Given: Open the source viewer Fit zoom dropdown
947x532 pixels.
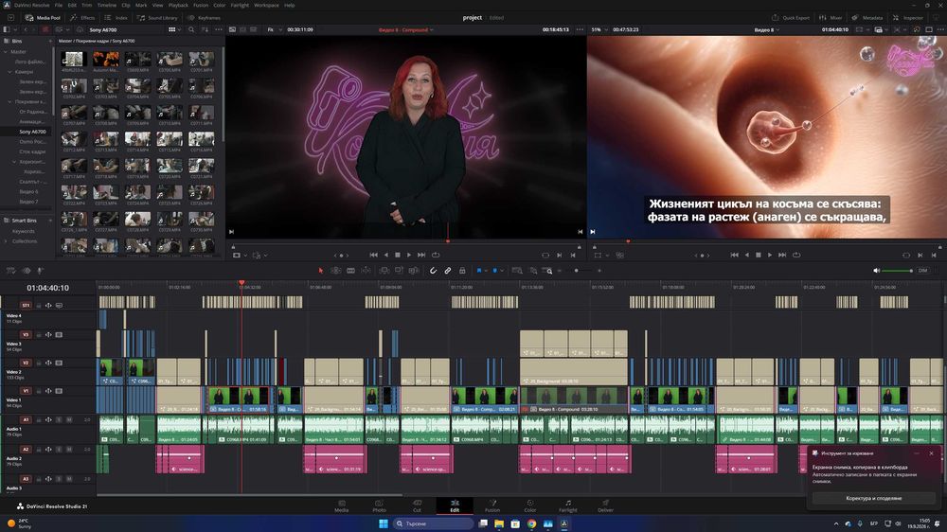Looking at the screenshot, I should click(273, 29).
